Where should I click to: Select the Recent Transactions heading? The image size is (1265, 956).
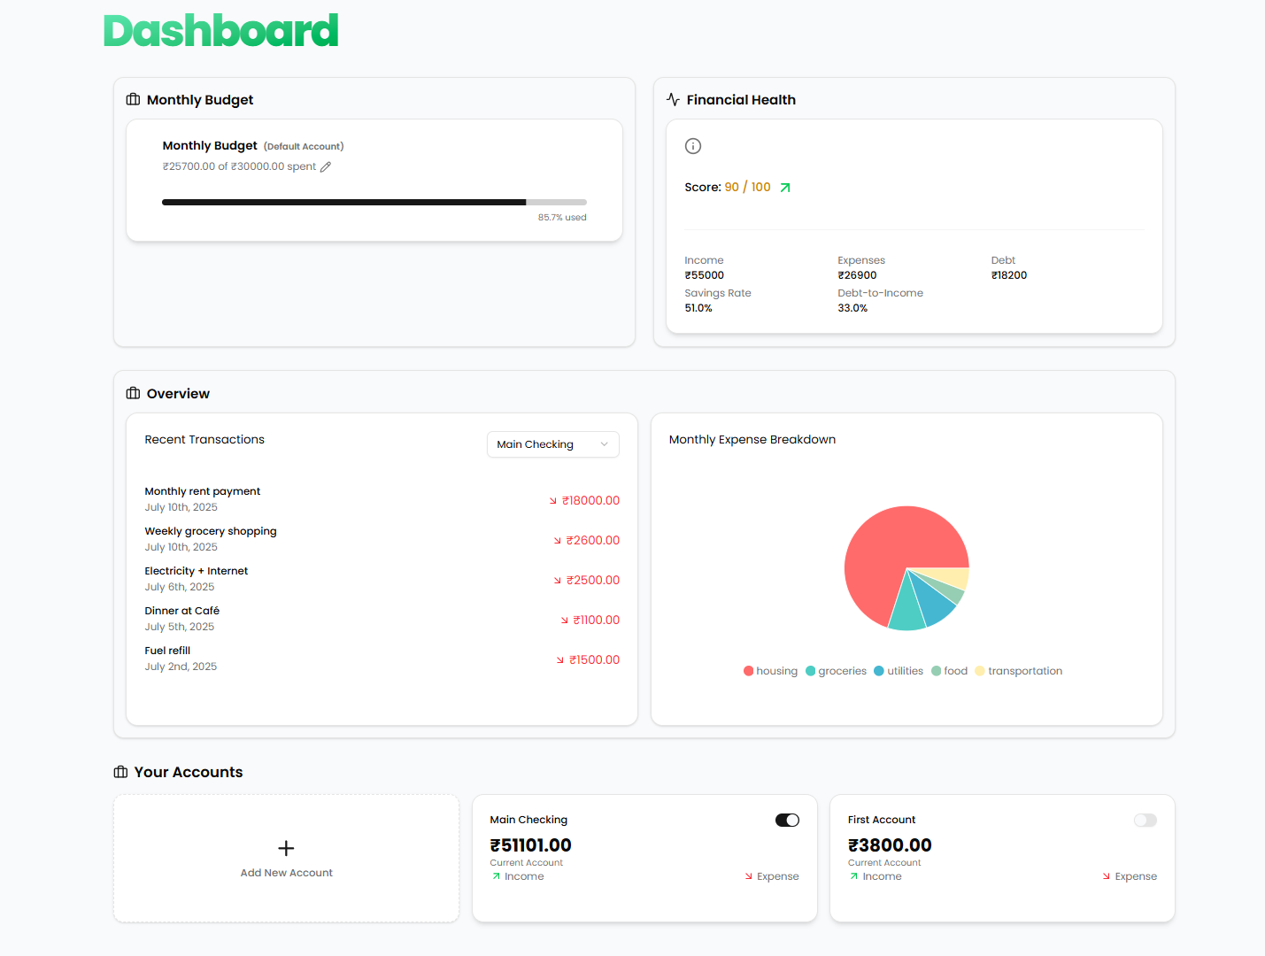click(x=204, y=439)
